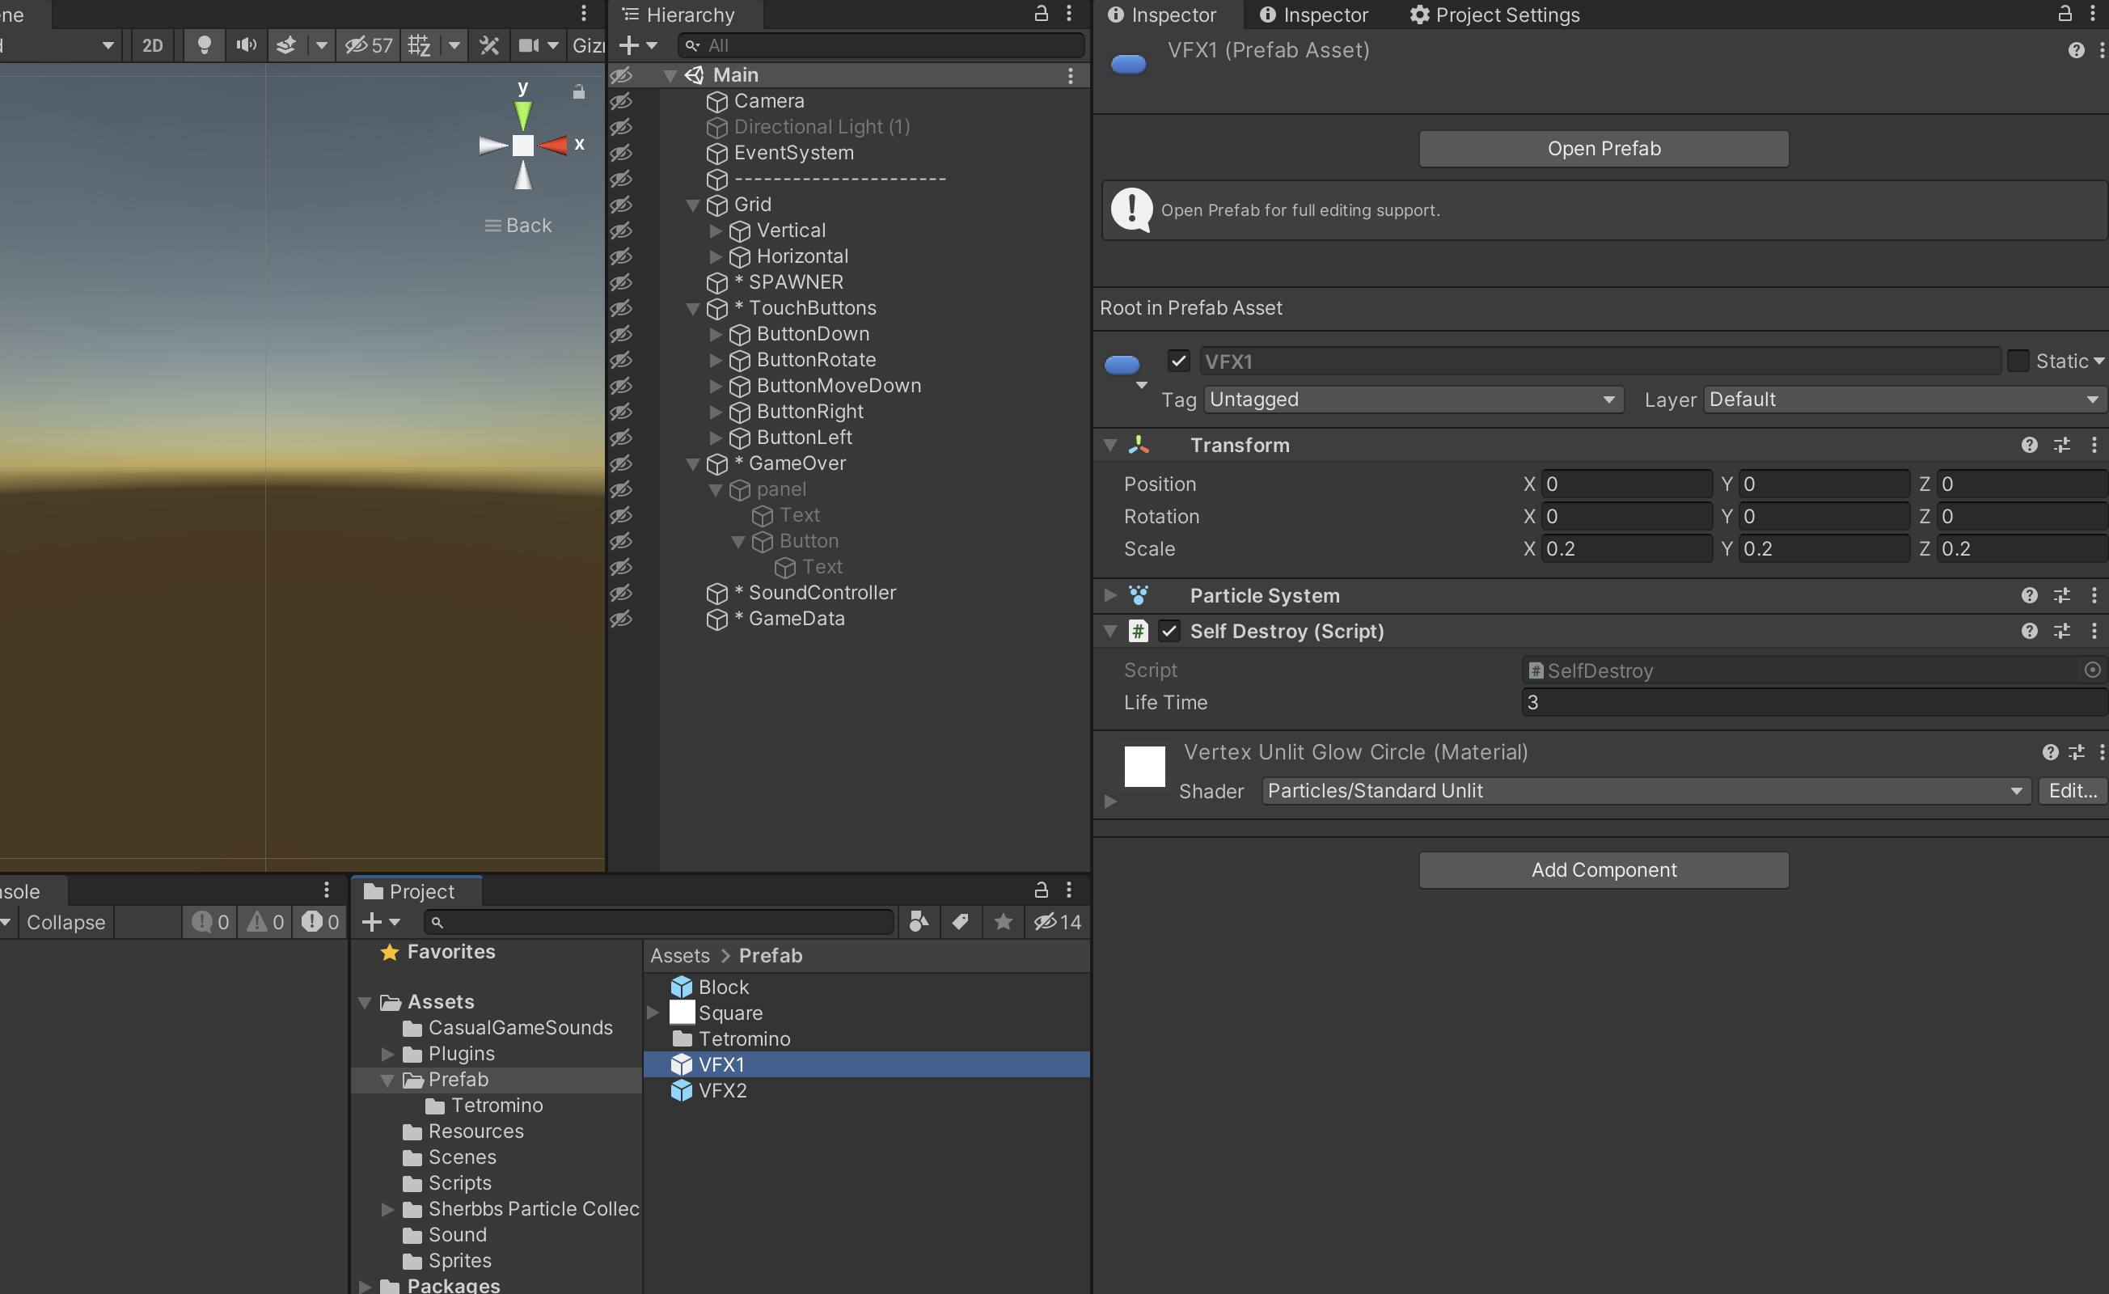Click the white material preview swatch
This screenshot has height=1294, width=2109.
(x=1144, y=766)
